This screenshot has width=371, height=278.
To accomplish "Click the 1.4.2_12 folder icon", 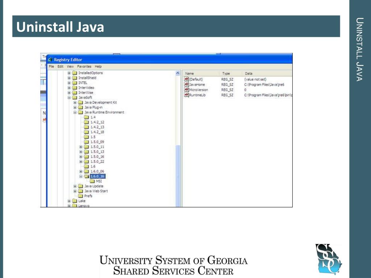I will click(x=87, y=122).
